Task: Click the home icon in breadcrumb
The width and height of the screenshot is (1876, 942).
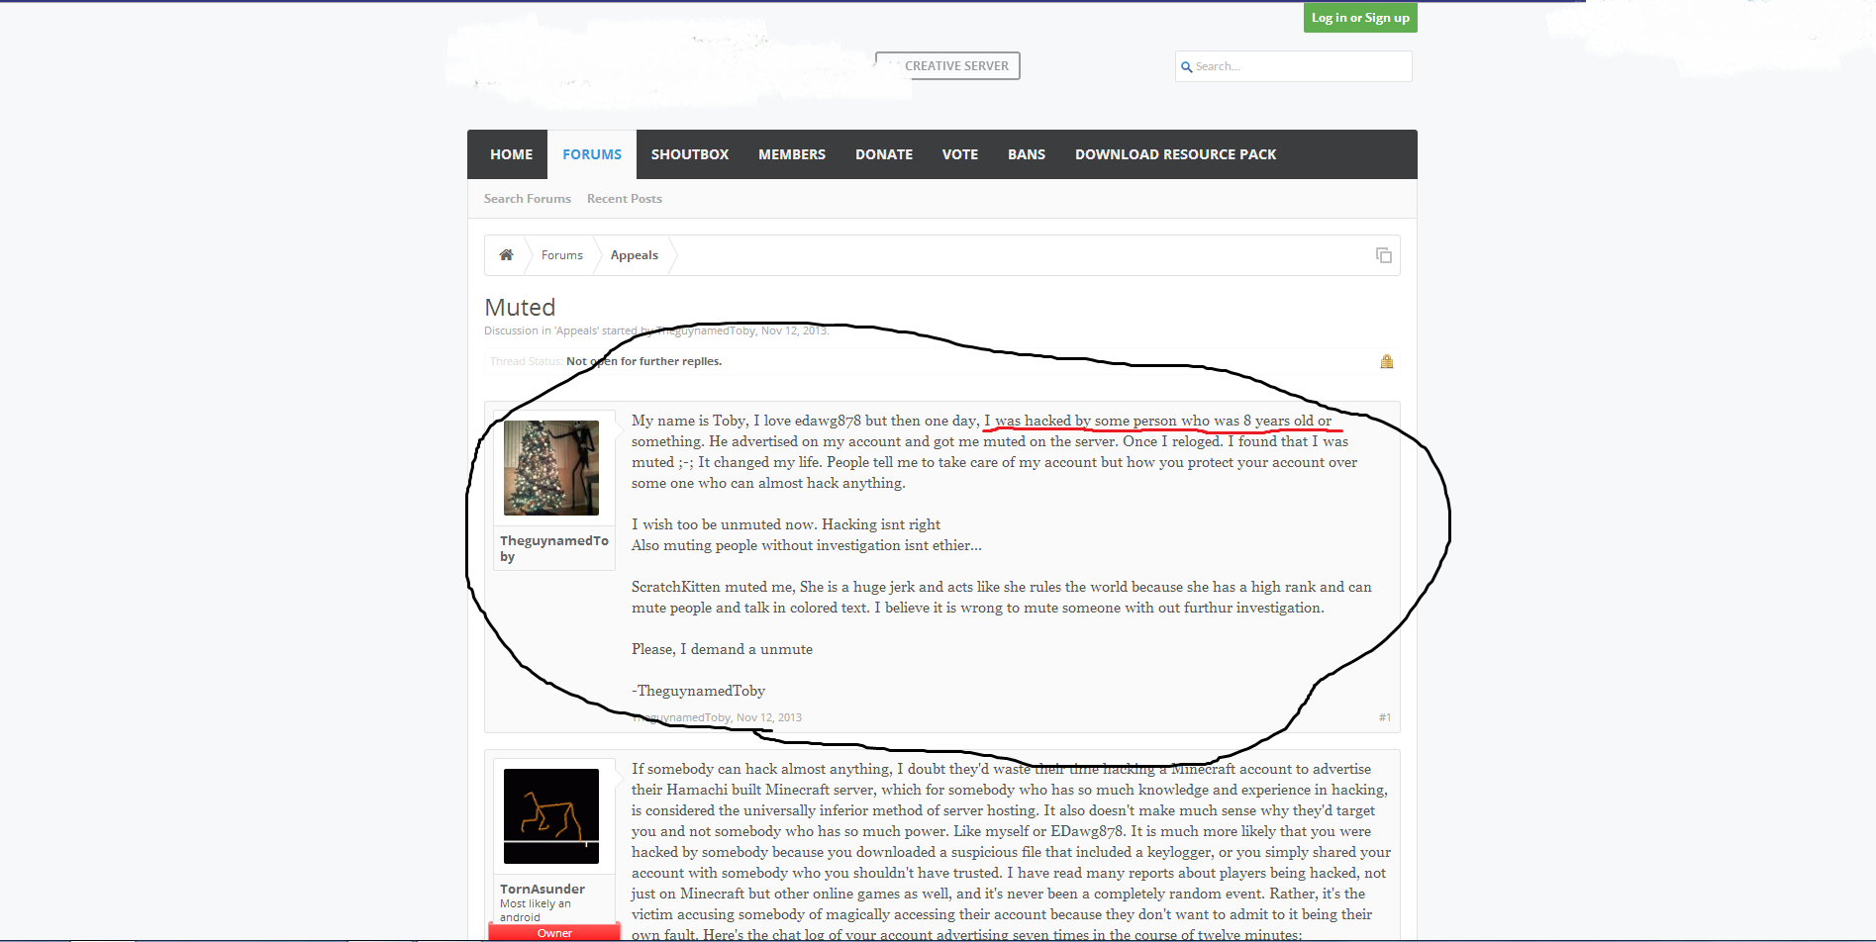Action: pyautogui.click(x=506, y=255)
